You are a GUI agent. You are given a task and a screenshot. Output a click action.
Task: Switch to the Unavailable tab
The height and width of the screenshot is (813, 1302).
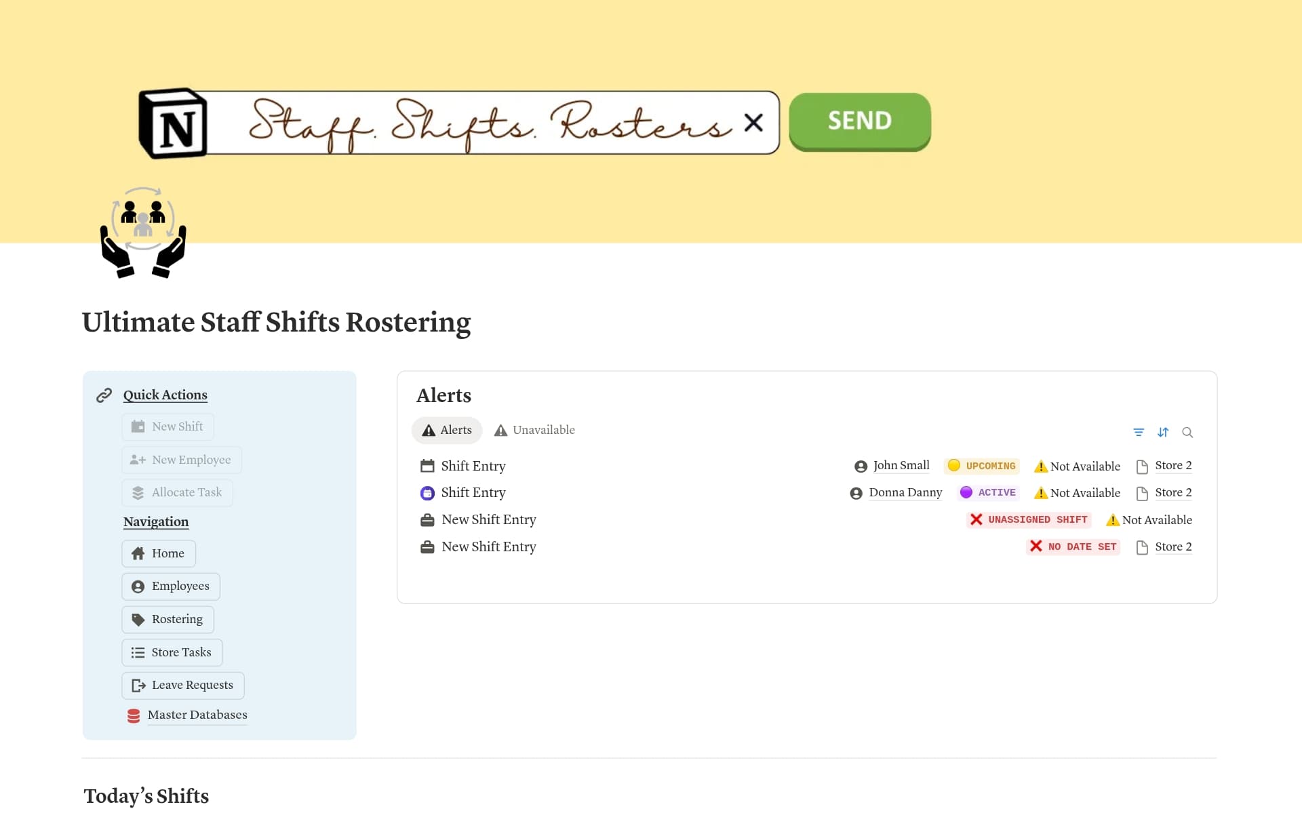click(534, 430)
